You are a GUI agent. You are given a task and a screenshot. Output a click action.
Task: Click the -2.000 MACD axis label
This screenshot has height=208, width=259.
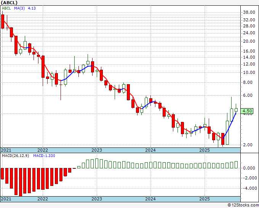pos(249,178)
